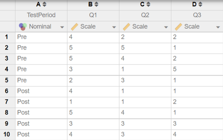Click the Scale ruler icon under Q1
Screen dimensions: 223x140
(74, 26)
